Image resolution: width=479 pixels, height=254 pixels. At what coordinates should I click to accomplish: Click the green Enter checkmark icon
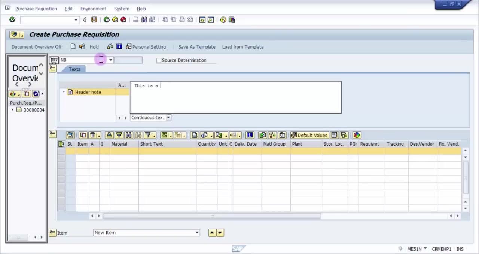[12, 20]
